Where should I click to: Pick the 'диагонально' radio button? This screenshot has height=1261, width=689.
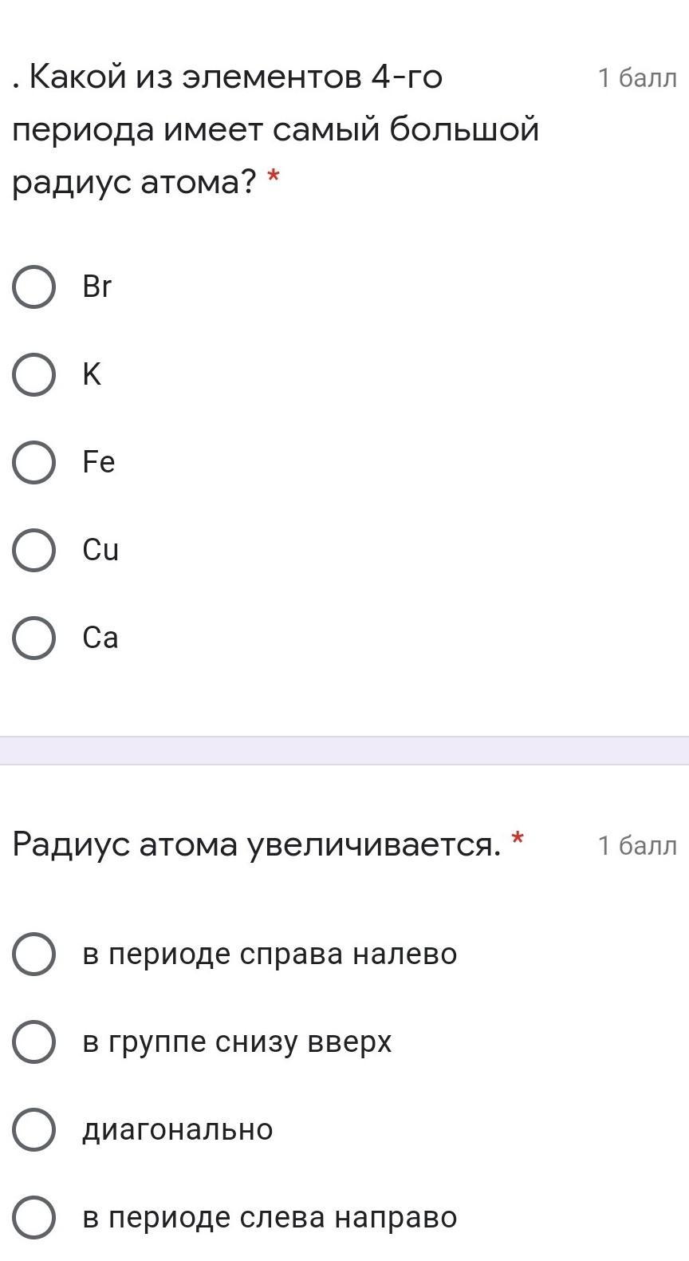coord(34,1130)
